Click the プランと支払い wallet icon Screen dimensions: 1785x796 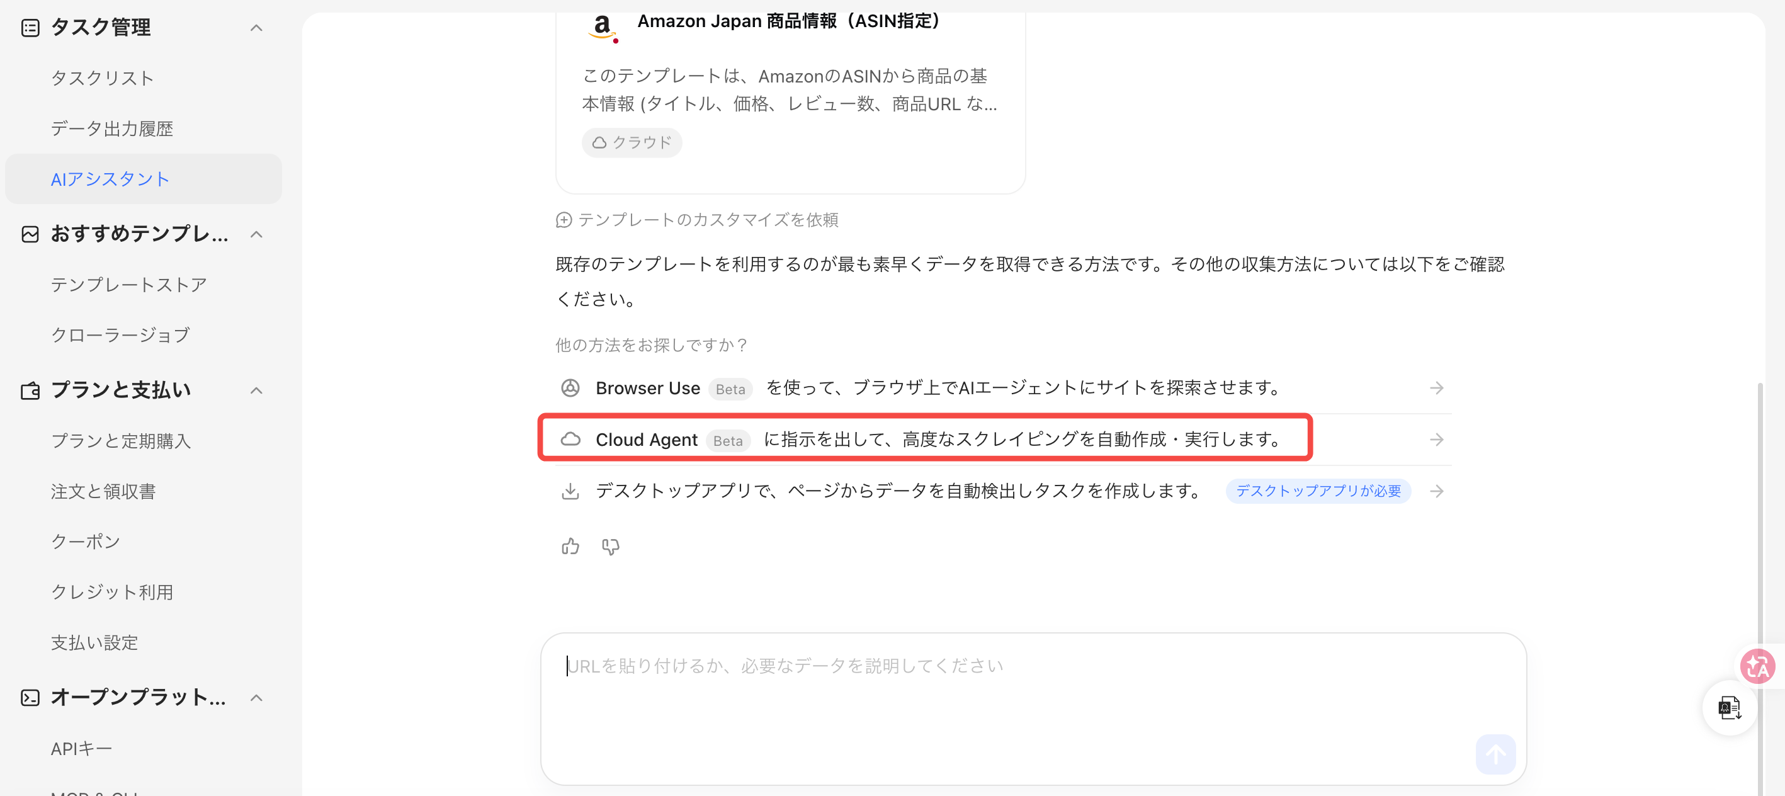[x=30, y=390]
